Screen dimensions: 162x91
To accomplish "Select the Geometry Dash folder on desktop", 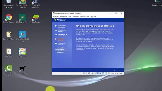I will pyautogui.click(x=9, y=36).
